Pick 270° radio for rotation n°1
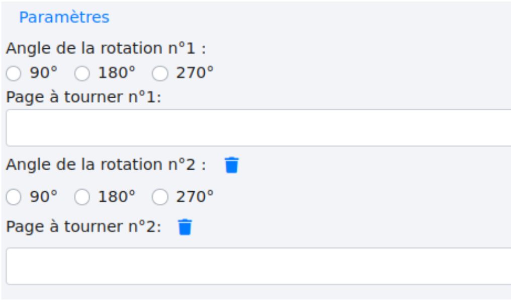Screen dimensions: 511x300 tap(159, 74)
